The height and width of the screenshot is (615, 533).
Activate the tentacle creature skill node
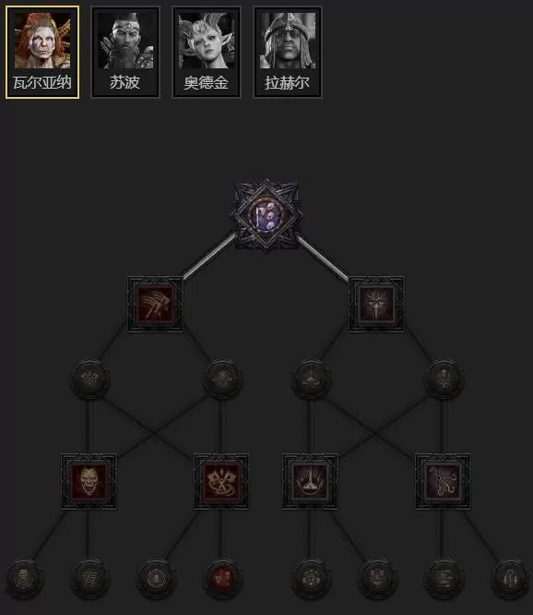443,482
